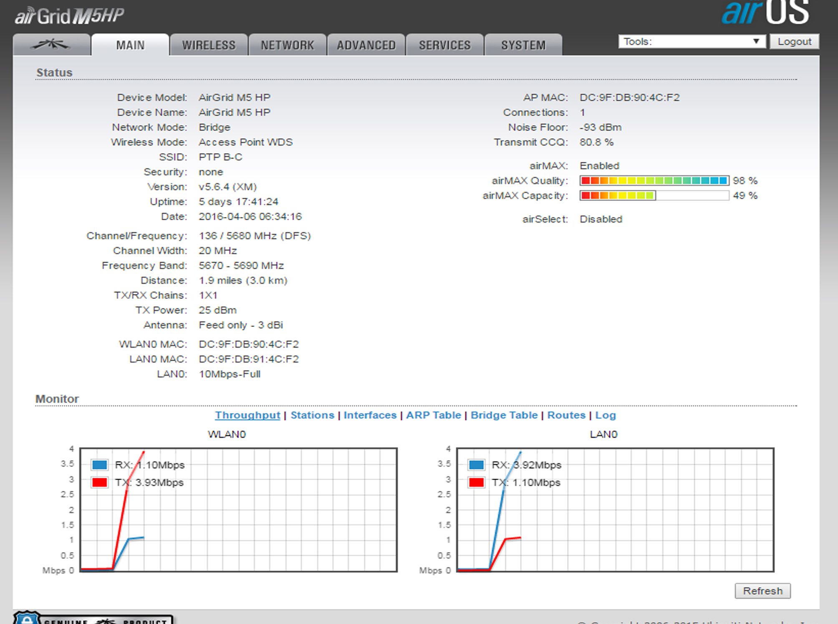Open the ARP Table link
This screenshot has height=624, width=838.
coord(433,415)
